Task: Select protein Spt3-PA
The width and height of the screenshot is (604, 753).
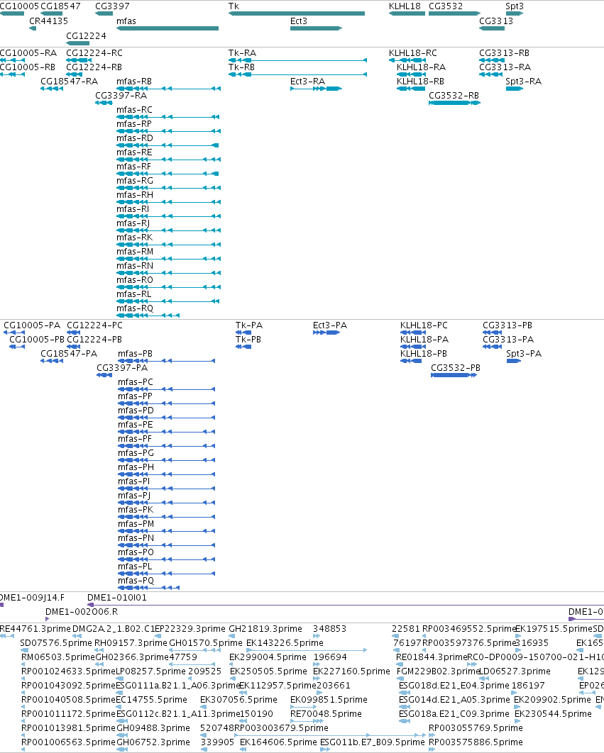Action: point(524,354)
